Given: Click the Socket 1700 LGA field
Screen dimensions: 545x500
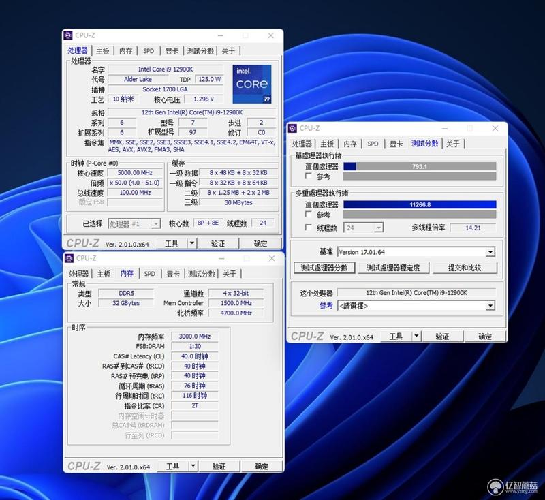Looking at the screenshot, I should click(x=166, y=89).
